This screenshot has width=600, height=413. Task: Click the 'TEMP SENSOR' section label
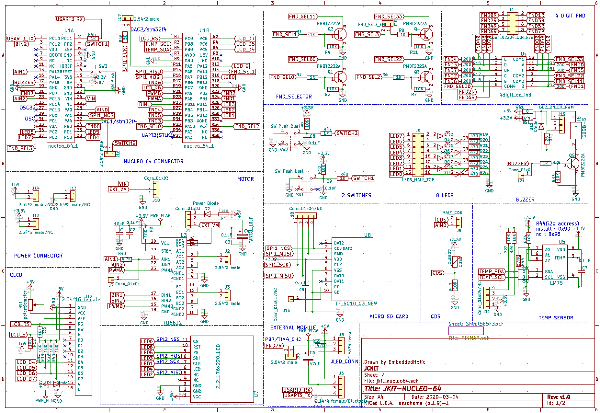click(x=556, y=317)
